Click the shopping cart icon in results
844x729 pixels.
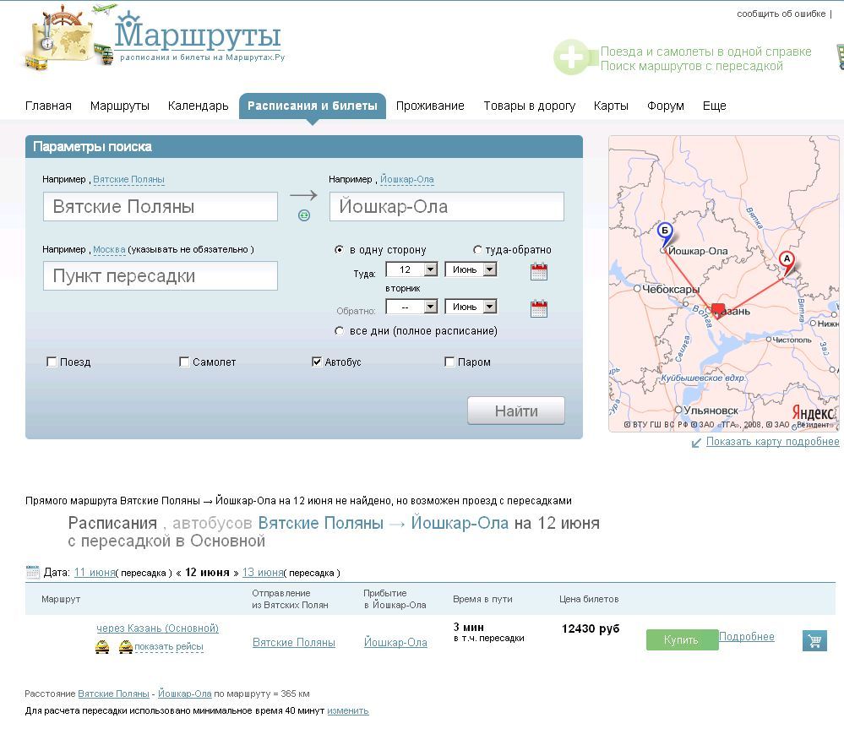pyautogui.click(x=814, y=640)
